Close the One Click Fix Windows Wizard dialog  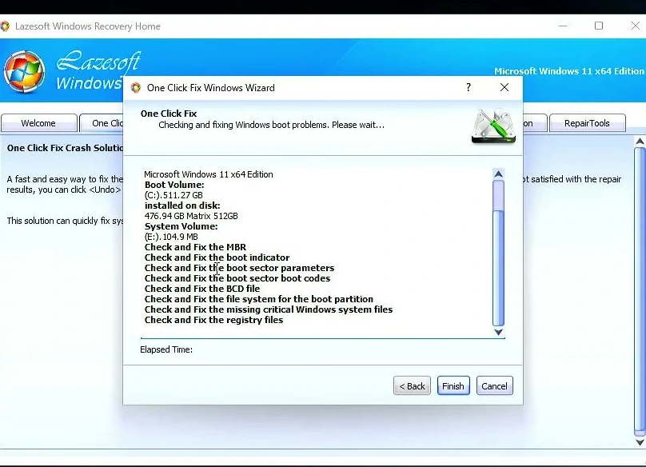(504, 87)
